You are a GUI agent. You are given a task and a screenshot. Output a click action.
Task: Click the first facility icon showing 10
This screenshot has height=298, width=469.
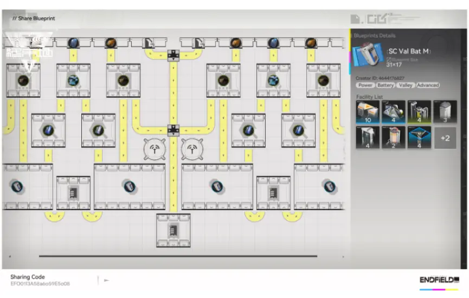pyautogui.click(x=368, y=112)
